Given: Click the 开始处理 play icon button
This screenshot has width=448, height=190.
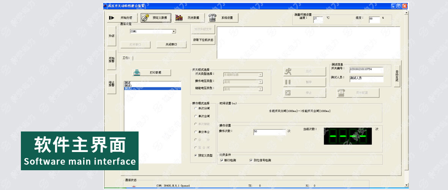Looking at the screenshot, I should (122, 18).
